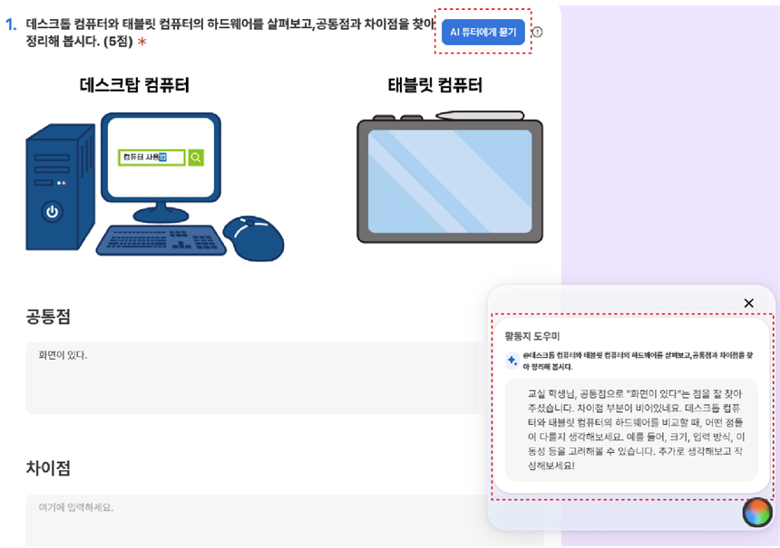Click the green magnifier icon on desktop monitor
The height and width of the screenshot is (548, 780).
click(x=196, y=158)
